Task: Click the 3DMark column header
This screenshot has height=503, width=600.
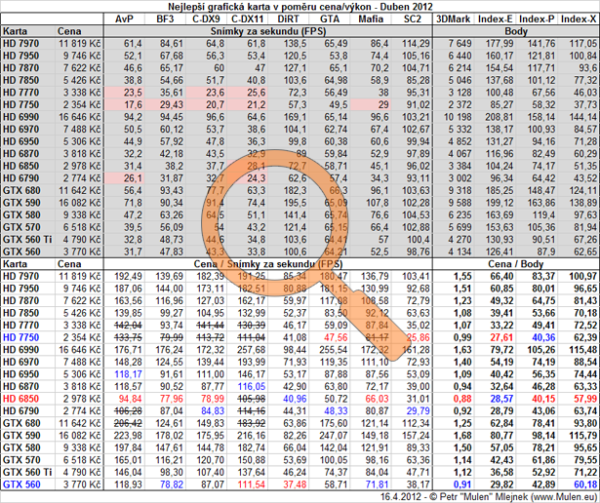Action: tap(453, 19)
